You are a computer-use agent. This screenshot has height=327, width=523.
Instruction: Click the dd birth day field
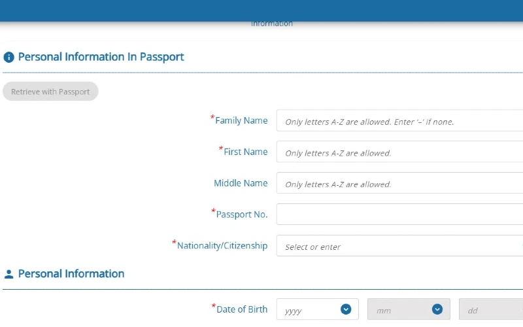tap(490, 310)
